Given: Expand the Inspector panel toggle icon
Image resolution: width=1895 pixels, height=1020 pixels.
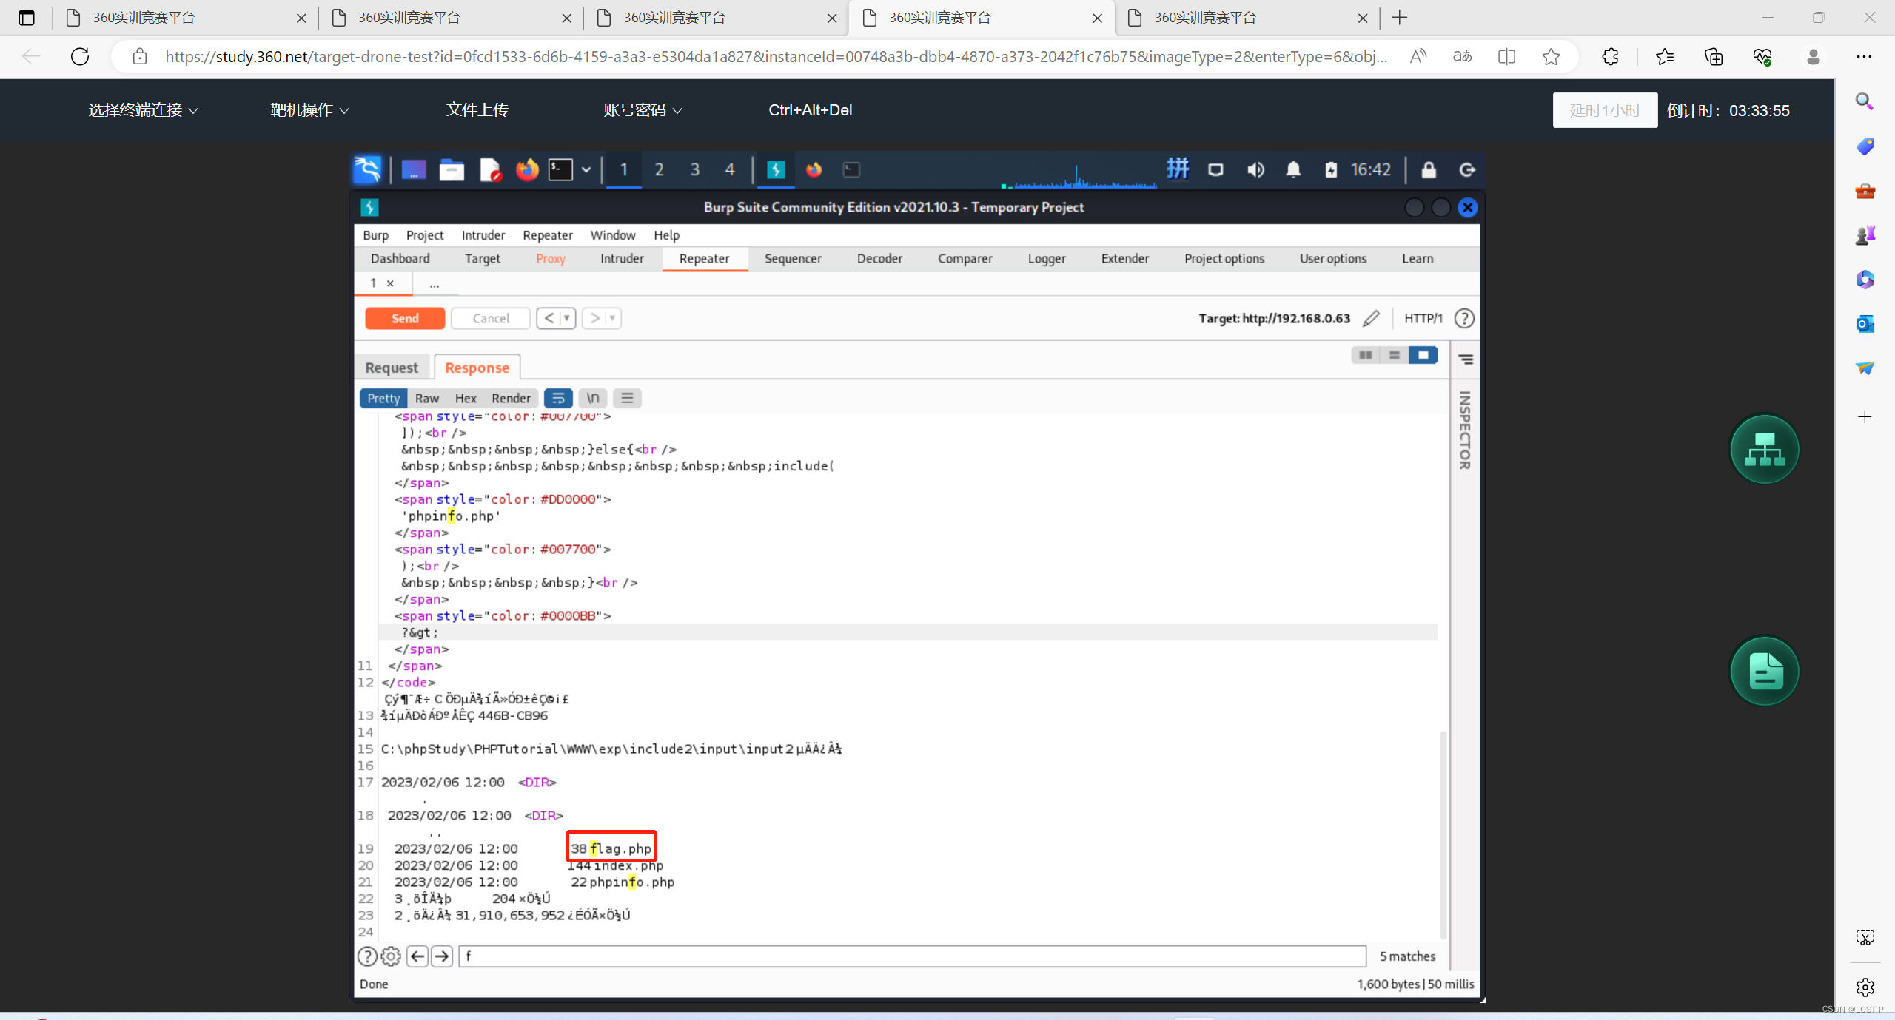Looking at the screenshot, I should pyautogui.click(x=1466, y=359).
